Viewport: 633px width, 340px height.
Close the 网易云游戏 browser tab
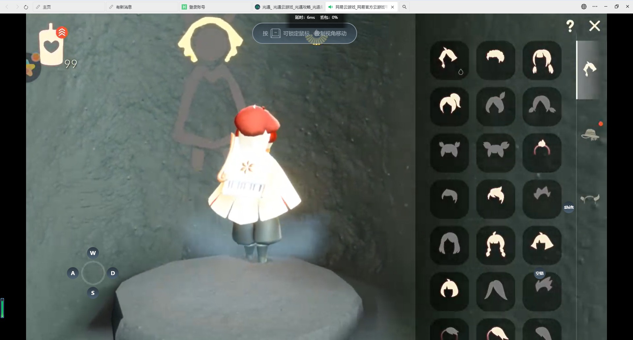tap(392, 7)
